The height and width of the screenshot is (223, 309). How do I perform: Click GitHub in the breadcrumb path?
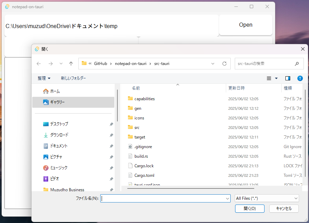tap(101, 64)
